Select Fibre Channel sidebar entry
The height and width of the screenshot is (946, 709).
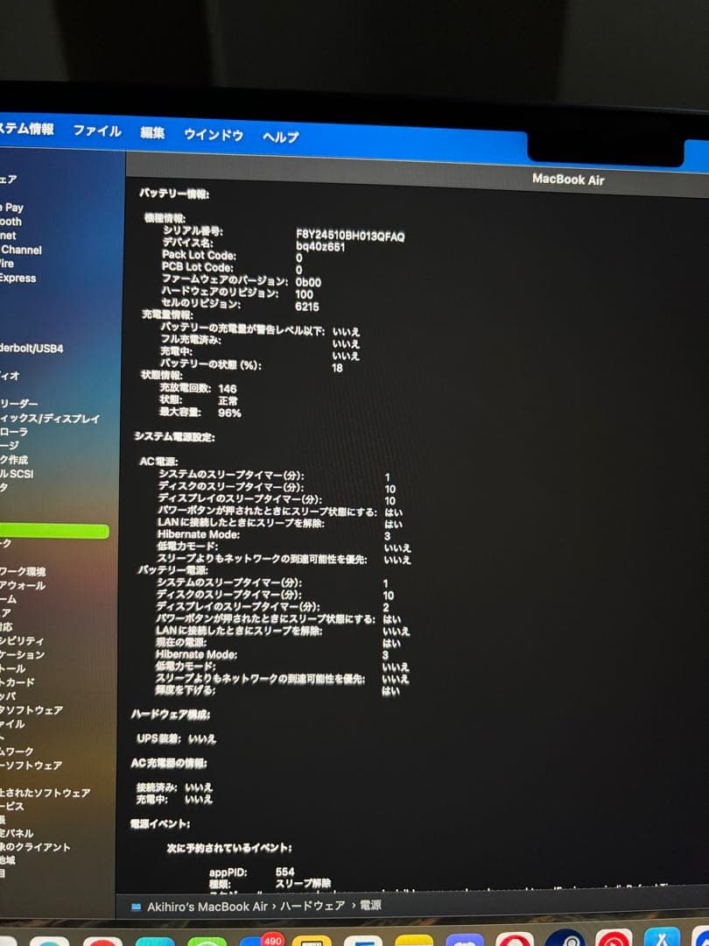21,250
